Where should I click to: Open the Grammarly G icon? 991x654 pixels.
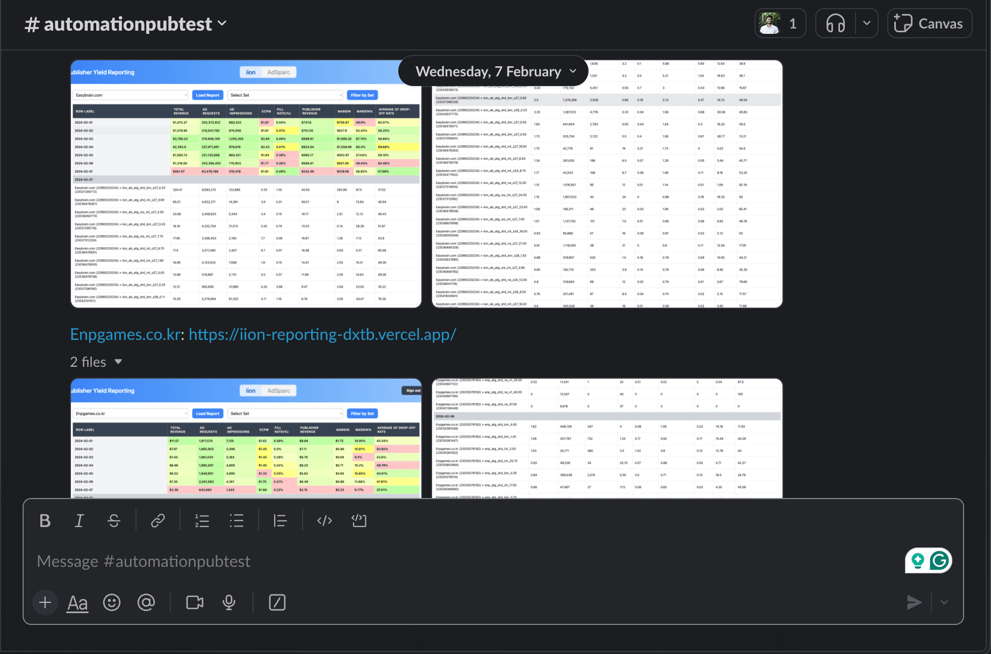click(939, 561)
